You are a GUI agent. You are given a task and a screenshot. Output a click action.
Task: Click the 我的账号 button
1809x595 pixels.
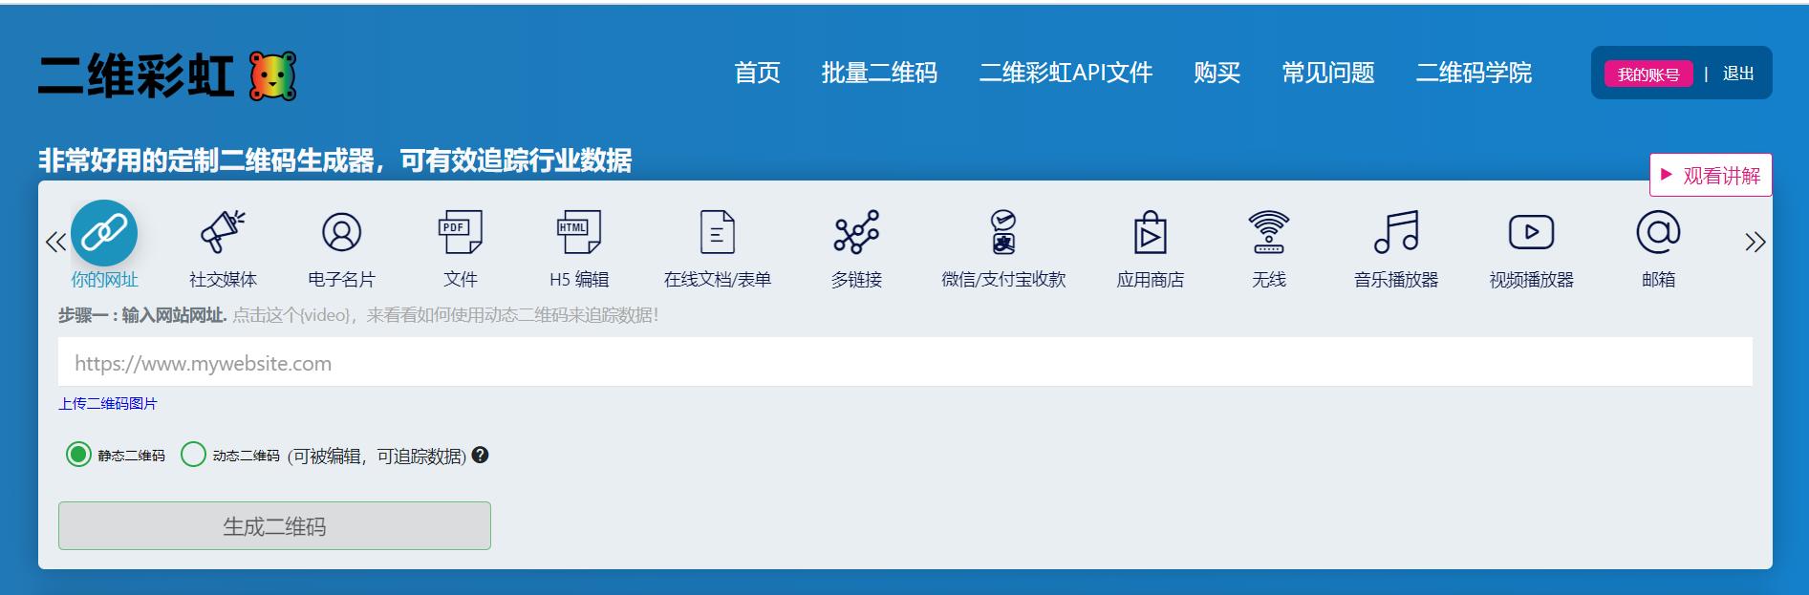1648,74
